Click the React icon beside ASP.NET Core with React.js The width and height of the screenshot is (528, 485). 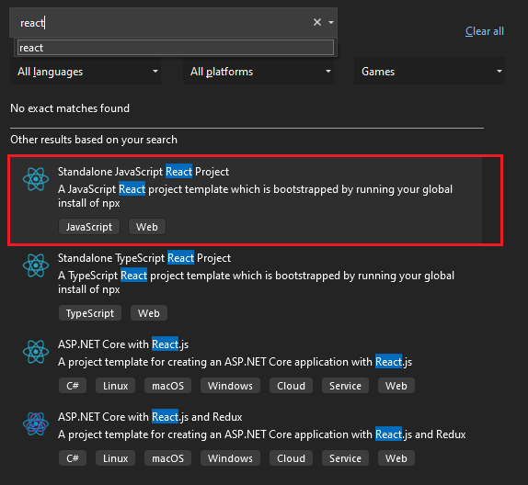36,352
